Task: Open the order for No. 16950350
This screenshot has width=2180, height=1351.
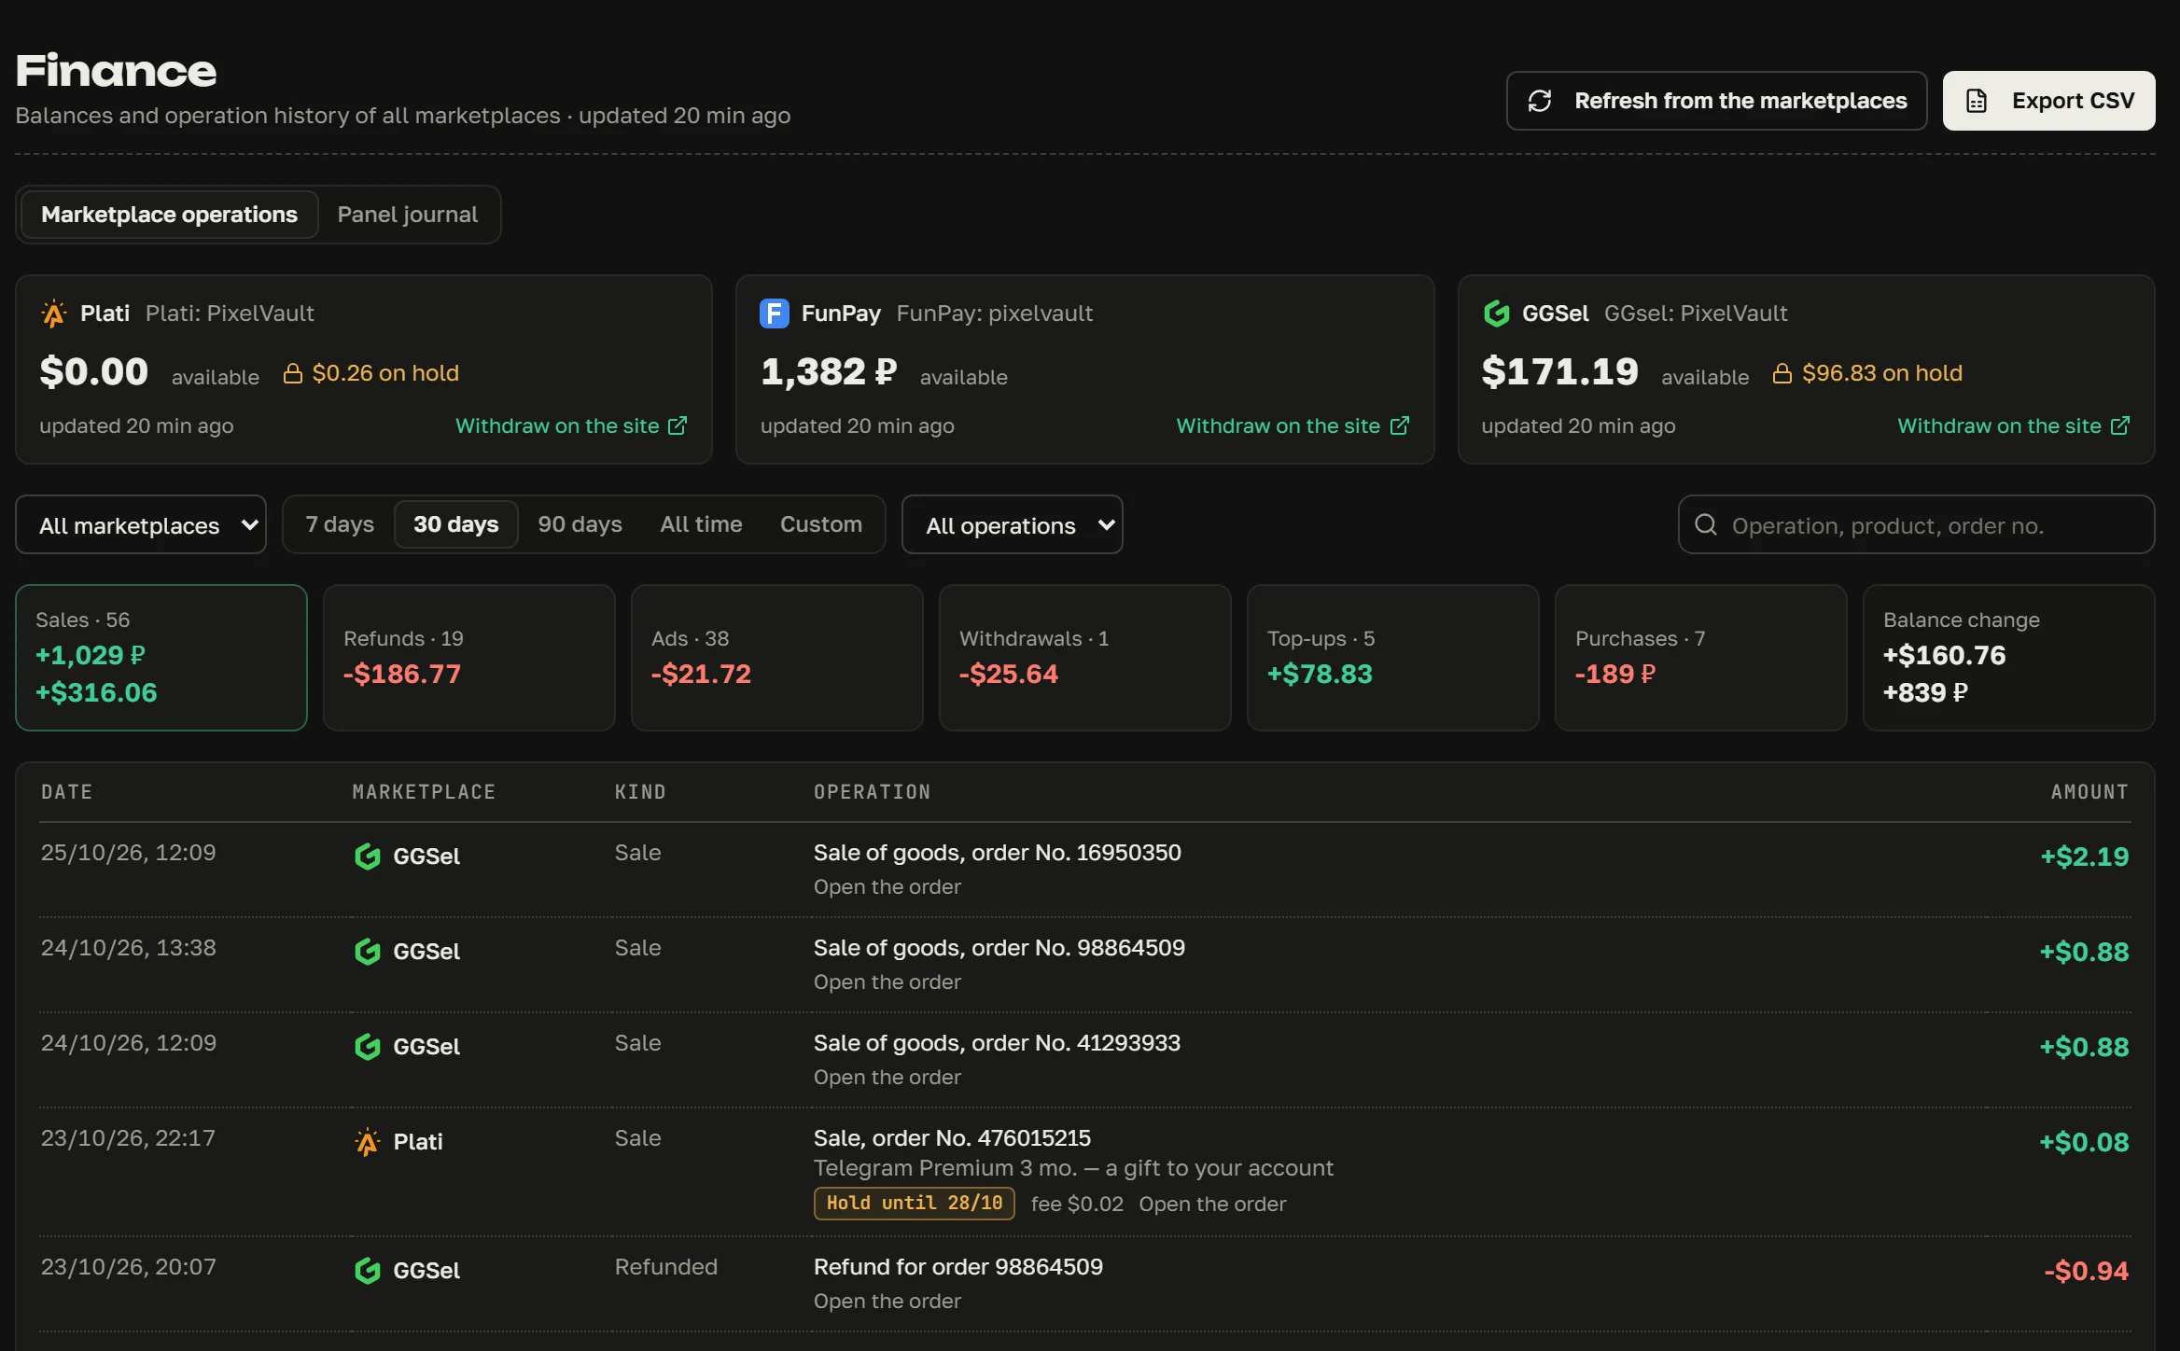Action: [887, 887]
